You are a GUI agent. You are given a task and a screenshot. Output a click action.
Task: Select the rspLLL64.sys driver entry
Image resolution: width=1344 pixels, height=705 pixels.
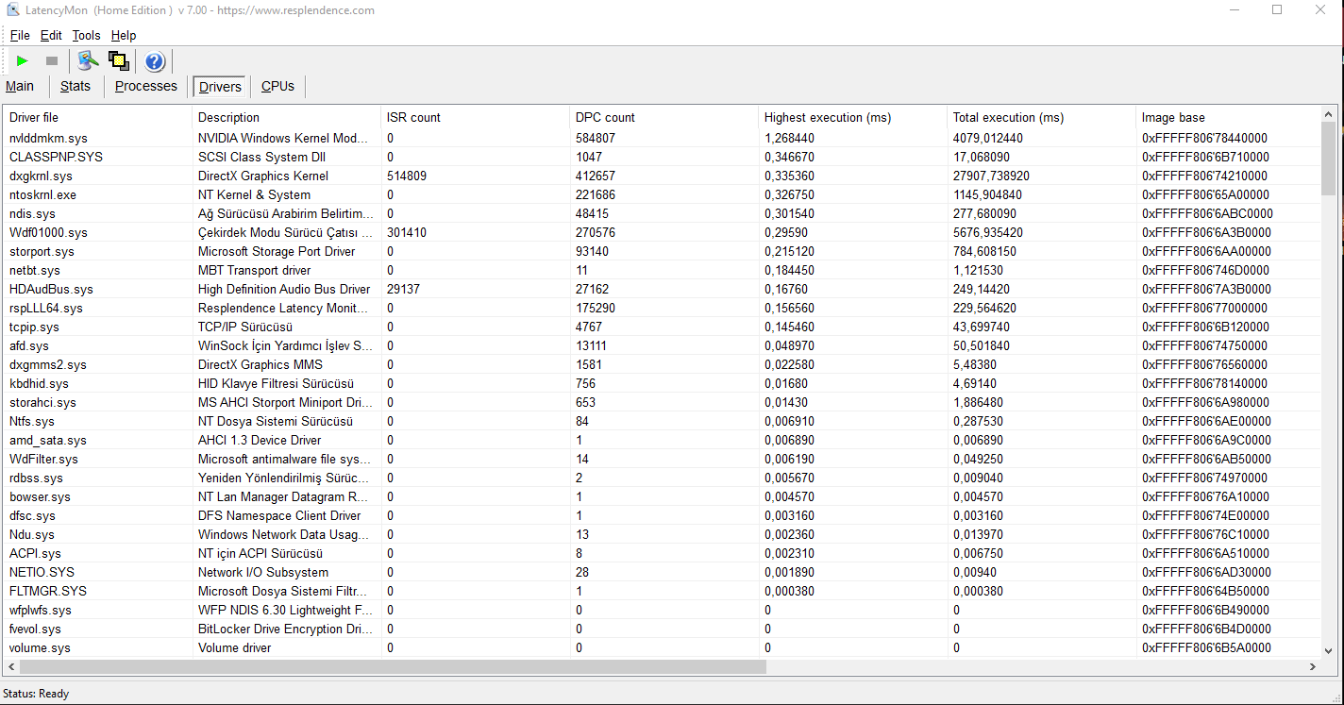(663, 308)
